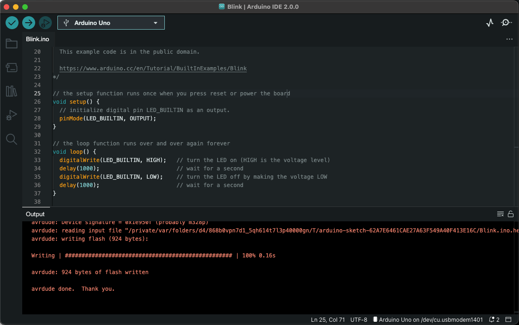519x325 pixels.
Task: Toggle the bottom panel from the status bar
Action: pyautogui.click(x=508, y=319)
